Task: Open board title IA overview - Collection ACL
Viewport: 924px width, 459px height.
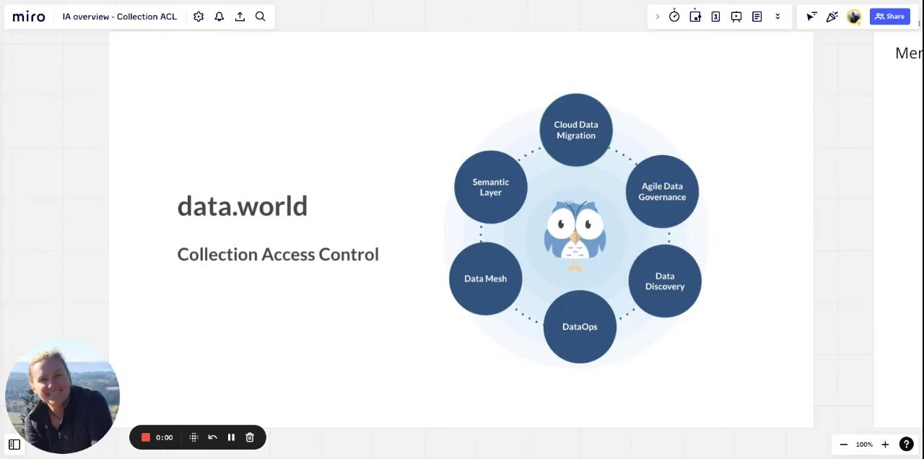Action: [x=119, y=17]
